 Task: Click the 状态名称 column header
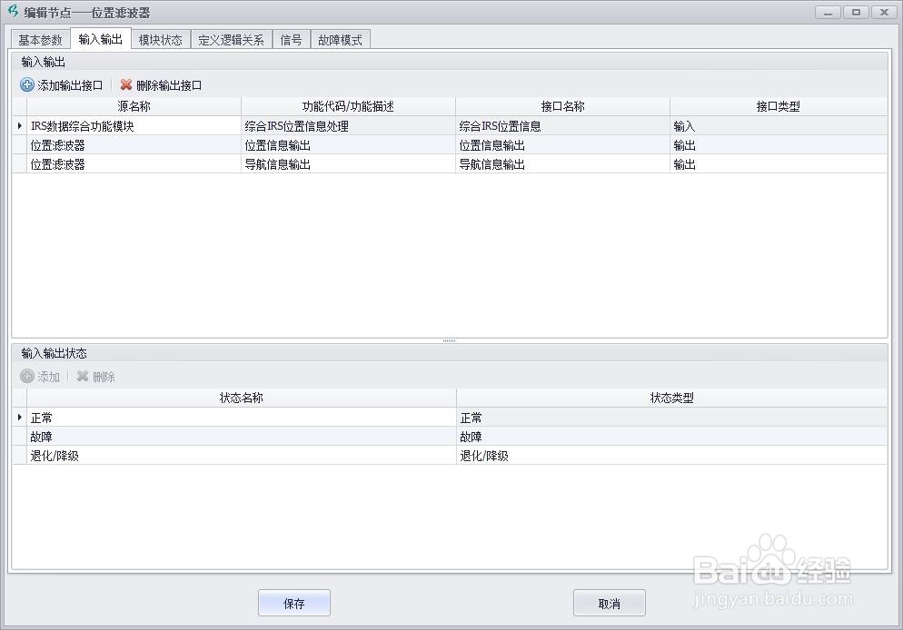[x=242, y=398]
